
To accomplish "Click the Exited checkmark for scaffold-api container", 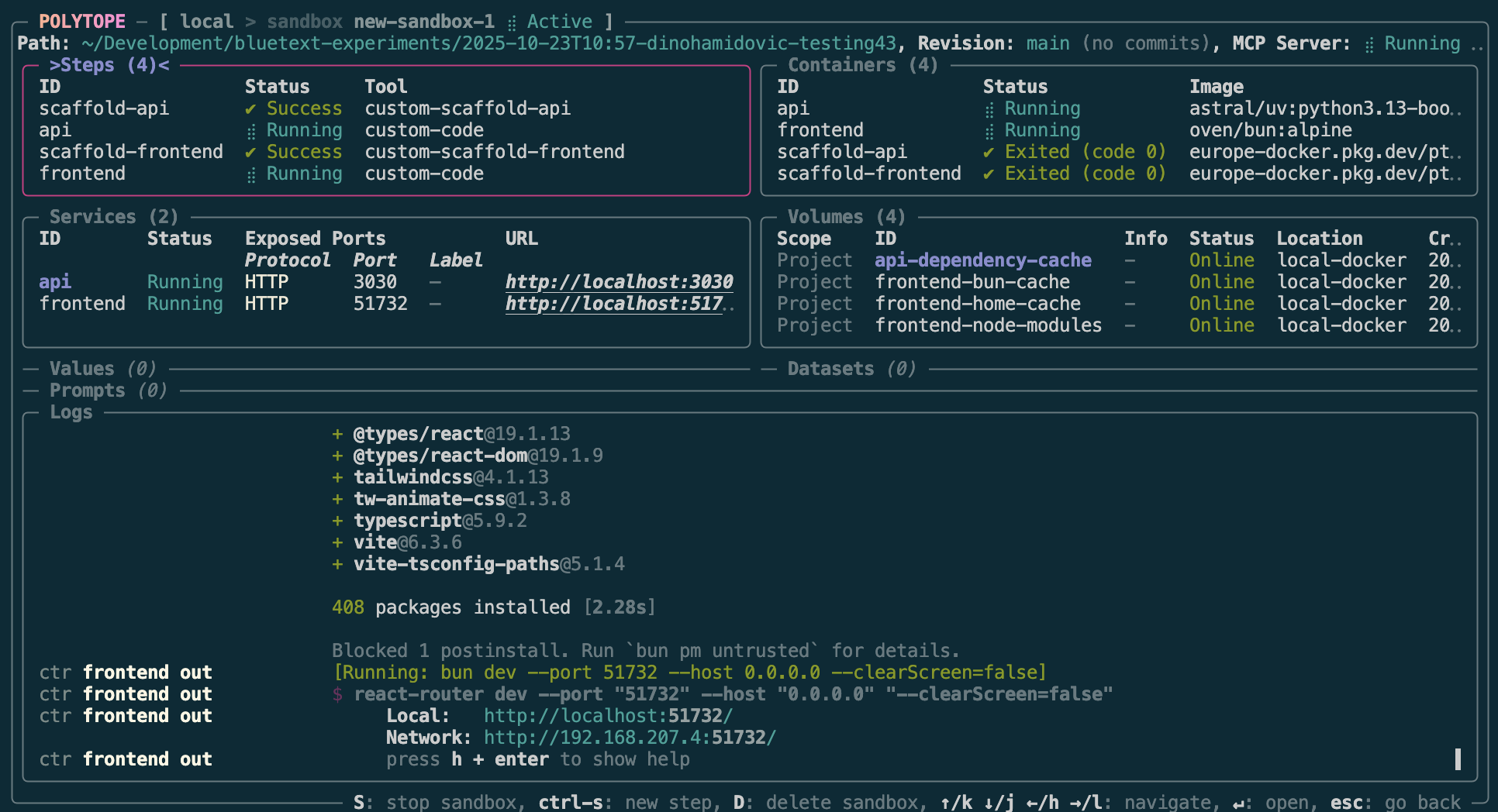I will [x=989, y=153].
